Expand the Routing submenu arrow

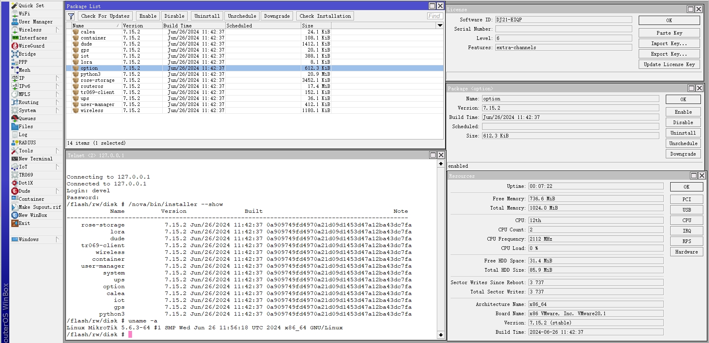tap(57, 102)
